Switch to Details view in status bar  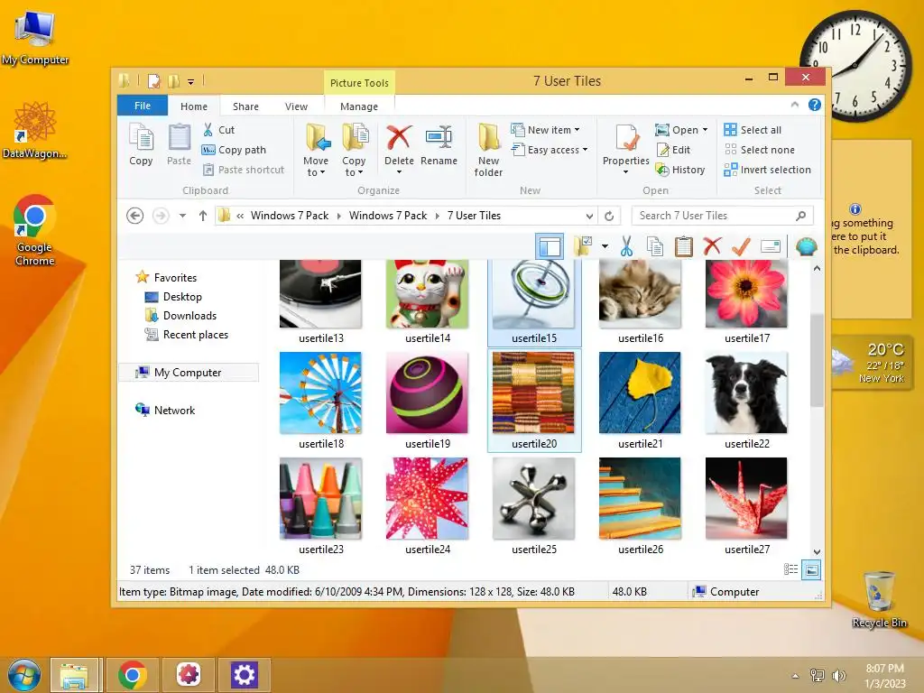[x=790, y=569]
